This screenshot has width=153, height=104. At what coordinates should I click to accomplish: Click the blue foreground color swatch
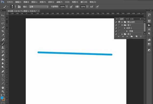click(x=2, y=98)
